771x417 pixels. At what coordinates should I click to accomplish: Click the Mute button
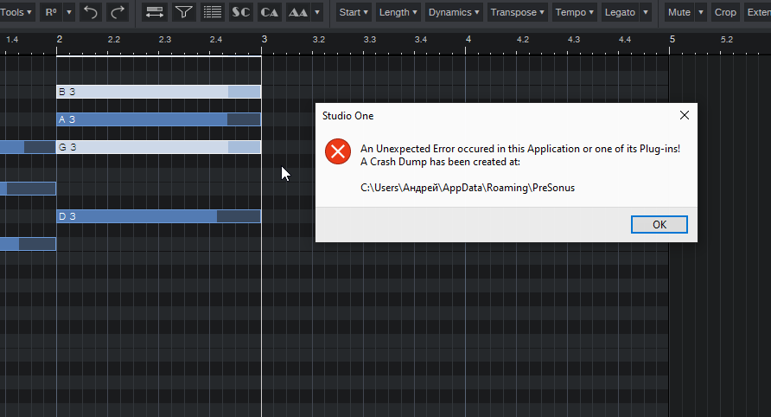[x=679, y=12]
